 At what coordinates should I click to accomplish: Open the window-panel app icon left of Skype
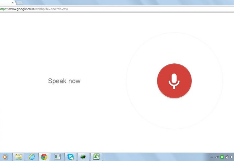click(x=57, y=157)
